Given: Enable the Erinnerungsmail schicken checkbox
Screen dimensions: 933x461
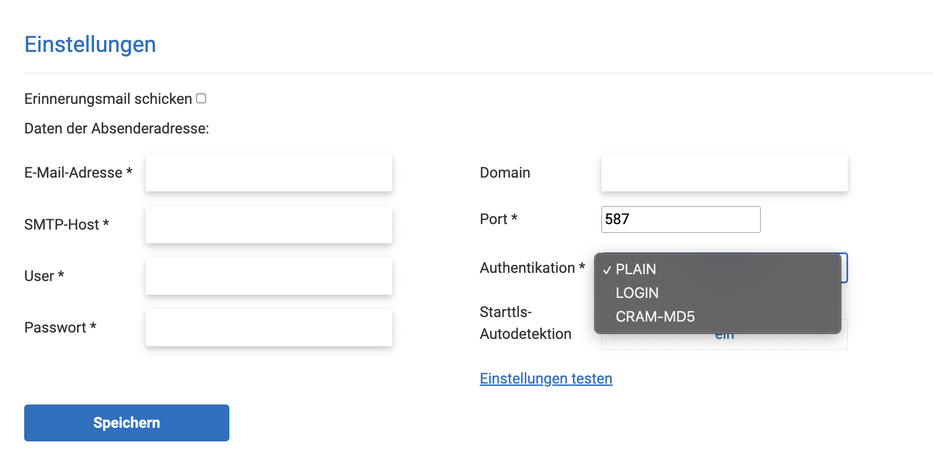Looking at the screenshot, I should [201, 98].
